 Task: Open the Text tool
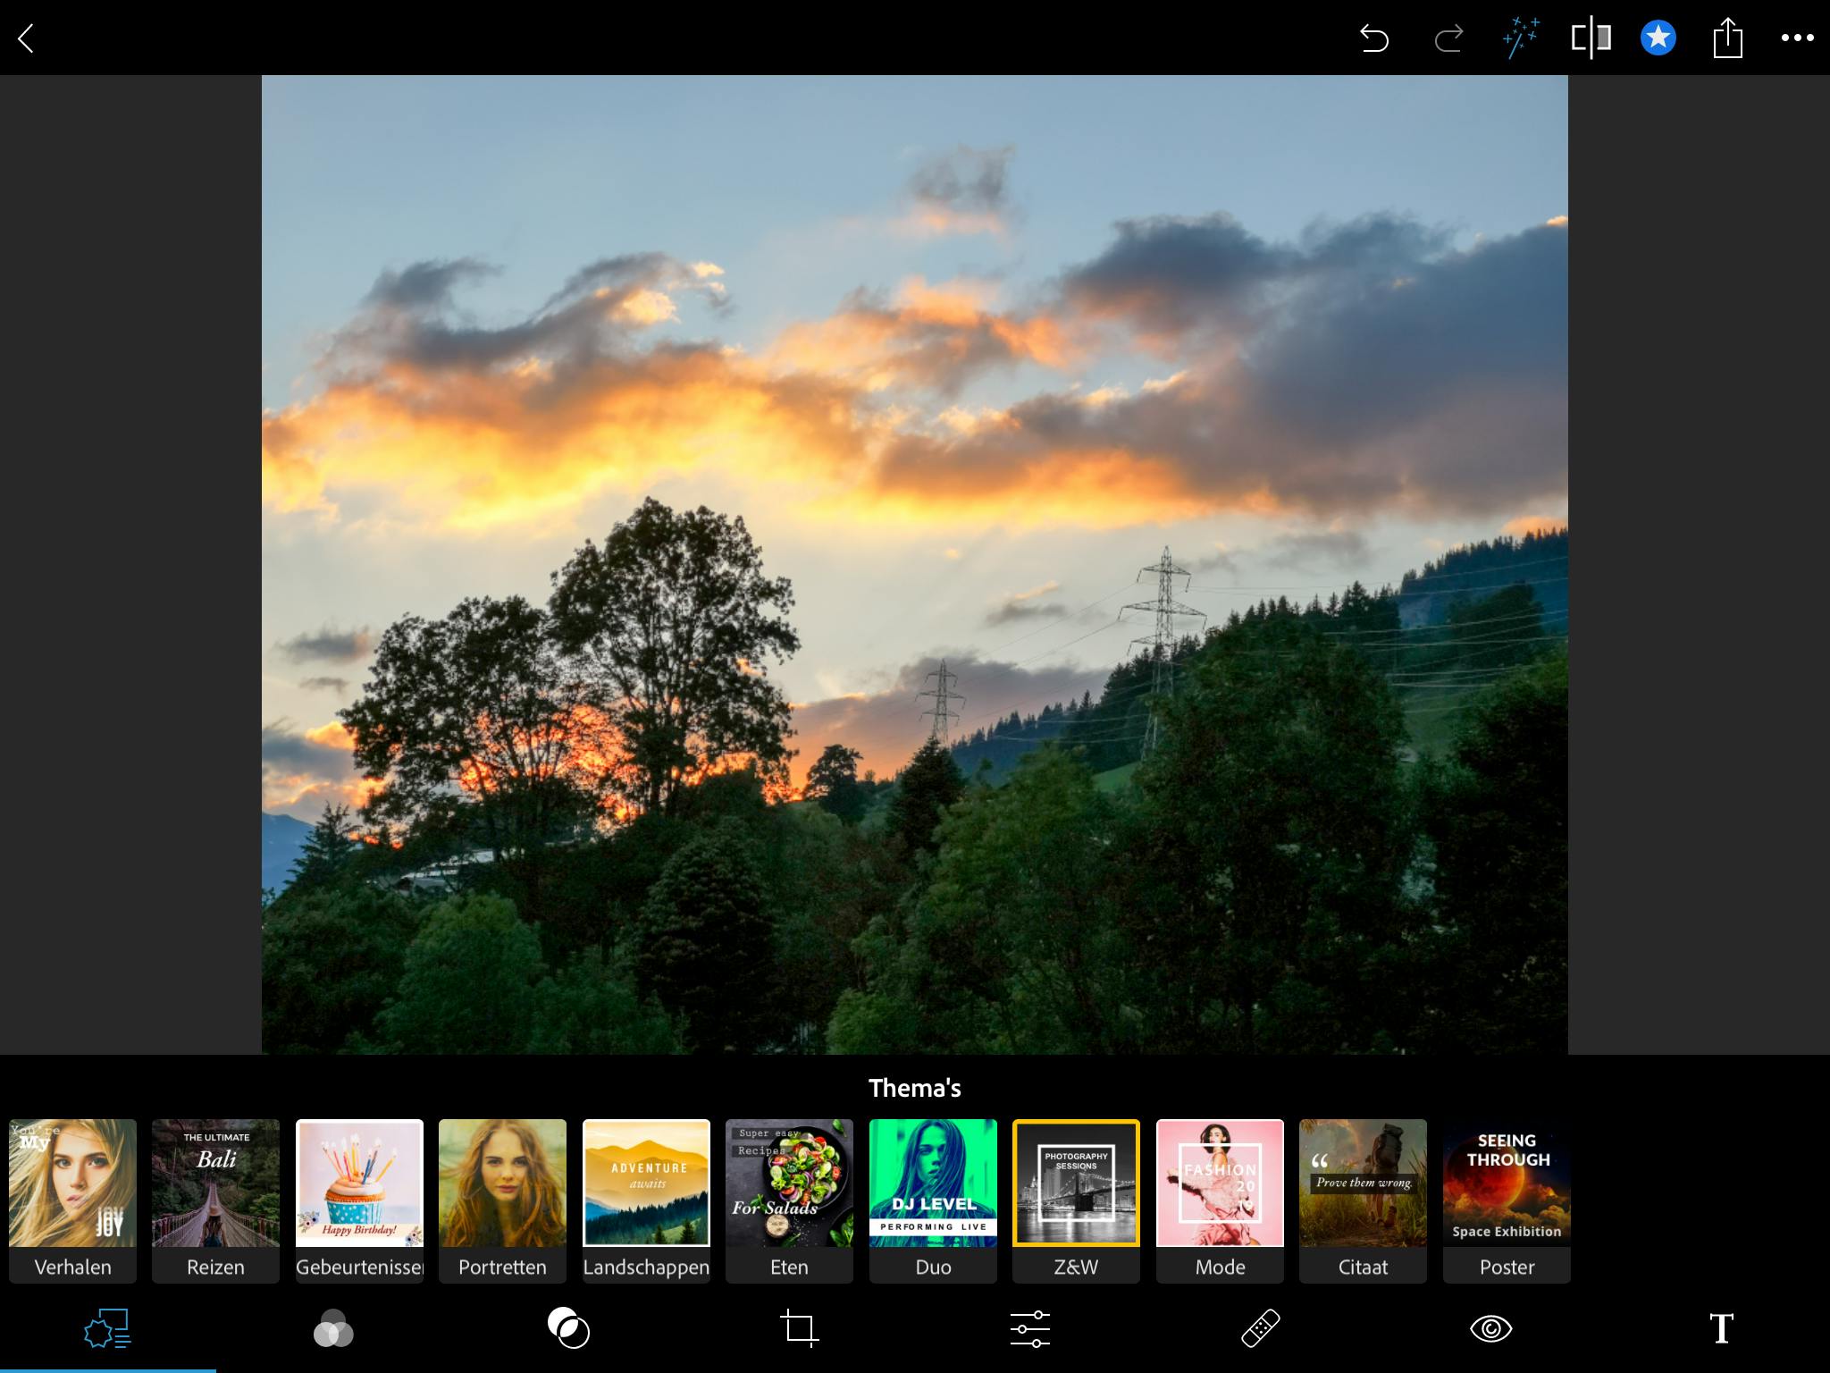1721,1328
